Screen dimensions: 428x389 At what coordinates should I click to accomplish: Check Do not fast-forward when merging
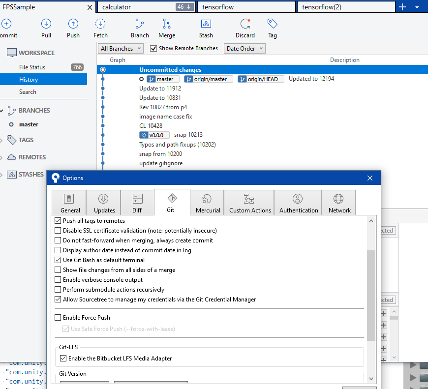(58, 240)
